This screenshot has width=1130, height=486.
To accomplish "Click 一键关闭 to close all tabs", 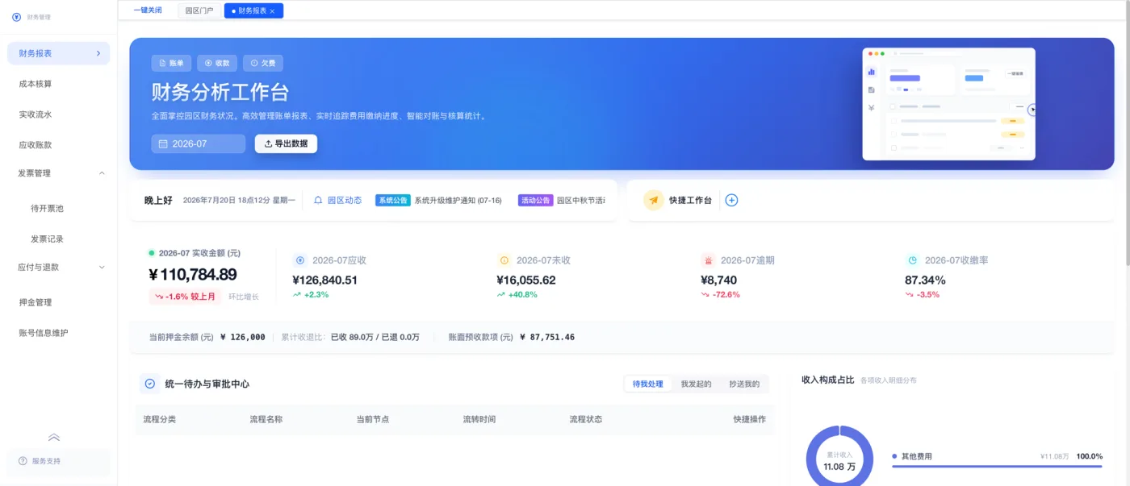I will [148, 10].
